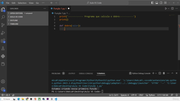Open the Go menu
180x101 pixels.
point(37,3)
